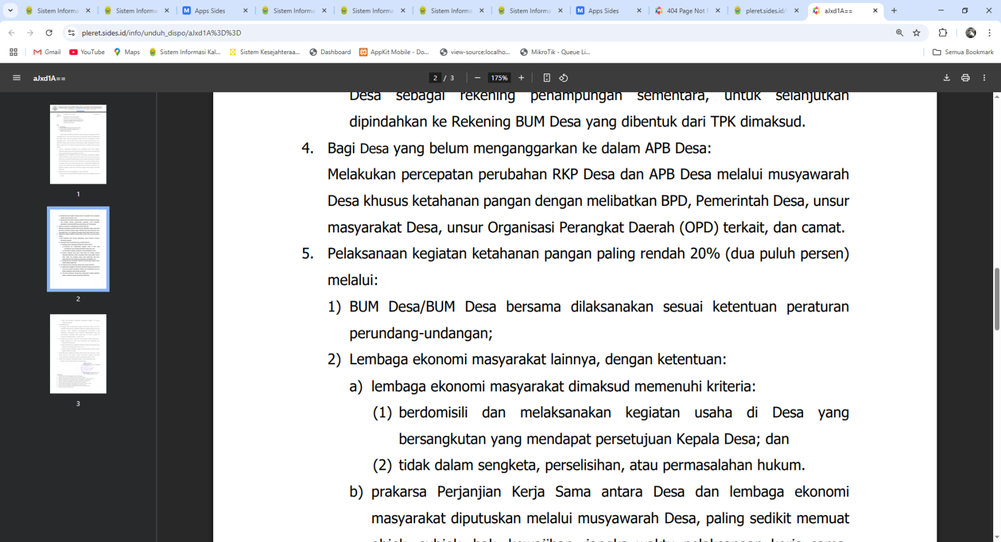Open the view-source:localho... bookmark
This screenshot has height=542, width=1001.
(475, 52)
